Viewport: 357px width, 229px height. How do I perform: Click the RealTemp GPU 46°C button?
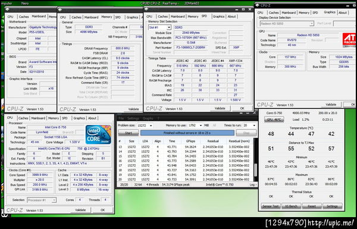[x=274, y=120]
